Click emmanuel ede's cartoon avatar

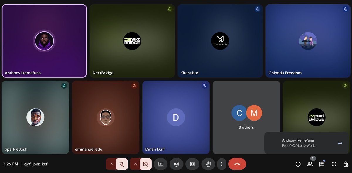tap(106, 117)
